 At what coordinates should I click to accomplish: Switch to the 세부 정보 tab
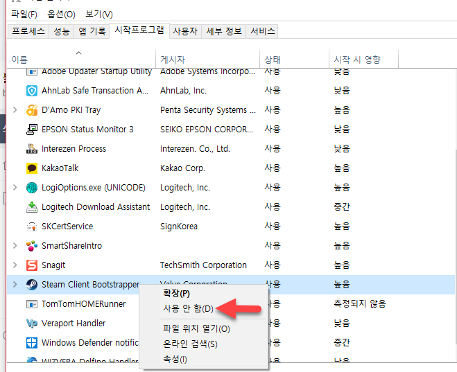click(x=224, y=31)
